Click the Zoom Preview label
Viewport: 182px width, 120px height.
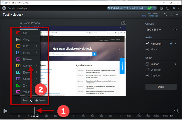click(32, 23)
